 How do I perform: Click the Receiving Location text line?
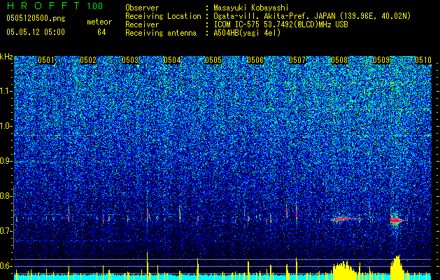point(268,16)
